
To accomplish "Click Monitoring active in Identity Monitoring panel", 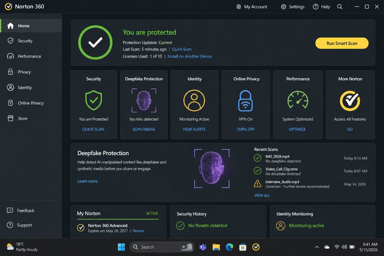I will coord(307,225).
